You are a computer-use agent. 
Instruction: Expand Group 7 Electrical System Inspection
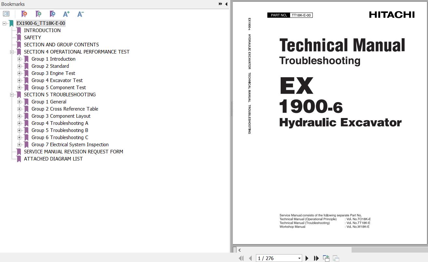coord(19,145)
